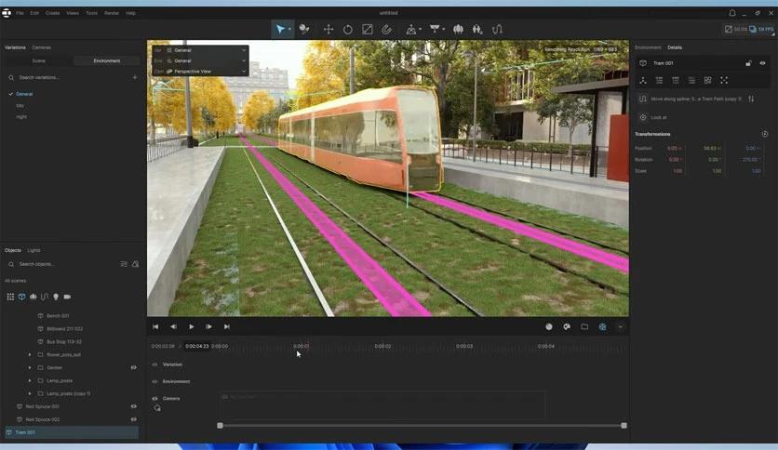Select the path spline tool in the toolbar

498,29
